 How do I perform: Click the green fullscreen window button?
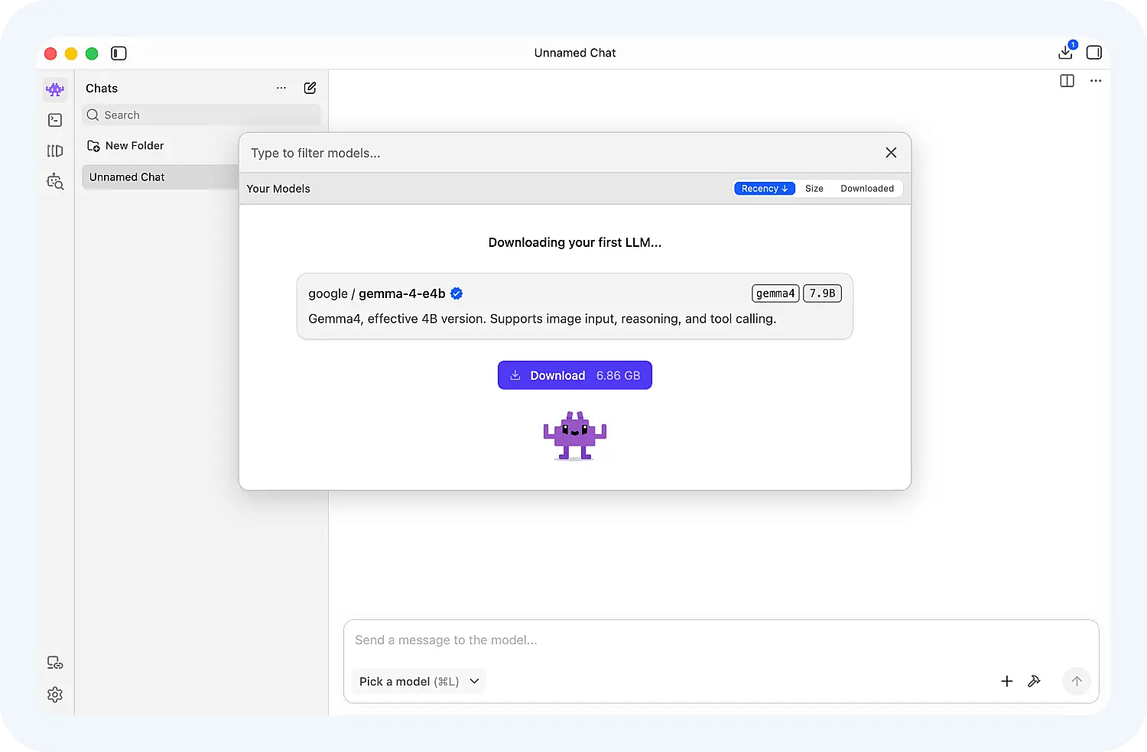[x=92, y=53]
